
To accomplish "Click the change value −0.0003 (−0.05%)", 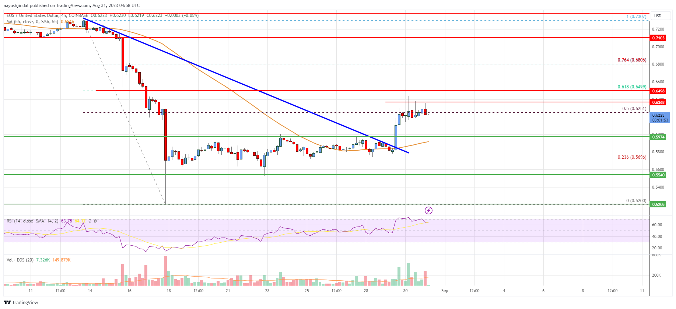I will [182, 15].
